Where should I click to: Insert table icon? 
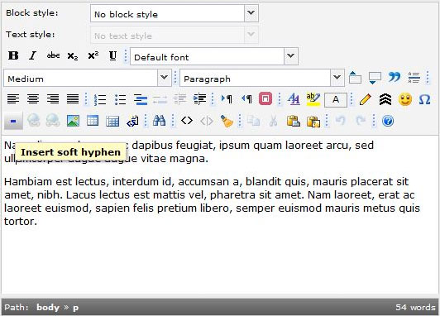click(x=93, y=121)
